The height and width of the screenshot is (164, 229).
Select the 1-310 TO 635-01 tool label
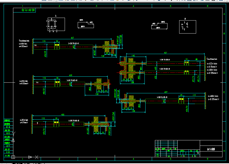click(x=165, y=60)
